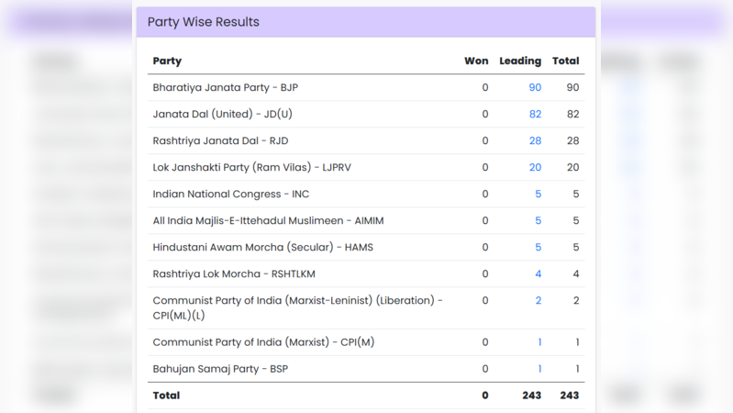The image size is (733, 413).
Task: Open RJD's leading seats link 28
Action: click(x=535, y=141)
